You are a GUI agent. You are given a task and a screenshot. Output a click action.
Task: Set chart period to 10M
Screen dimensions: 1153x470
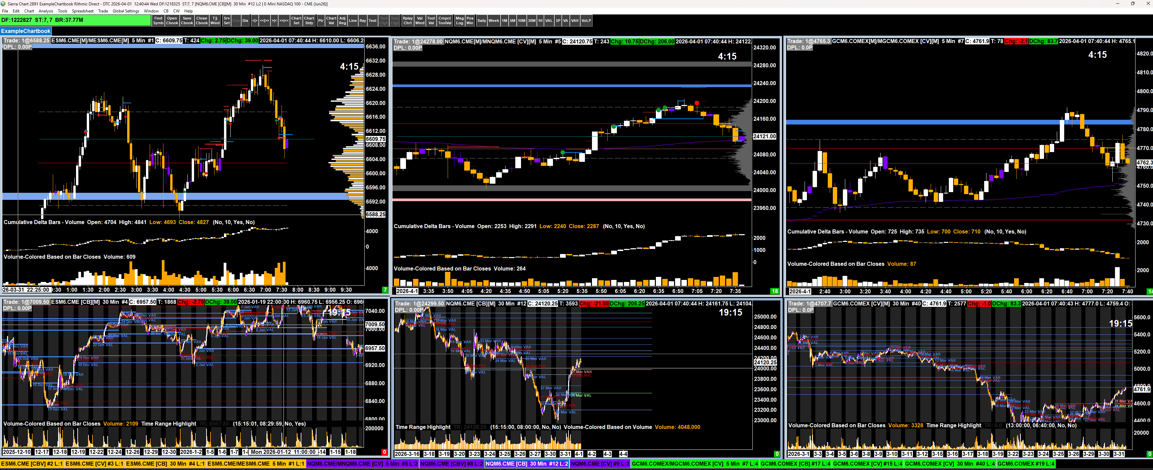pyautogui.click(x=522, y=21)
